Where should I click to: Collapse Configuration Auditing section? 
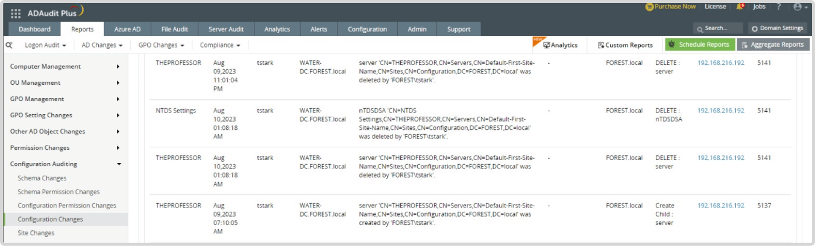pos(65,164)
